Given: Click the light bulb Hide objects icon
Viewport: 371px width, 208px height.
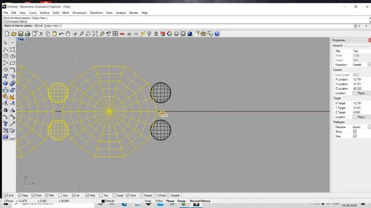Looking at the screenshot, I should coord(150,34).
